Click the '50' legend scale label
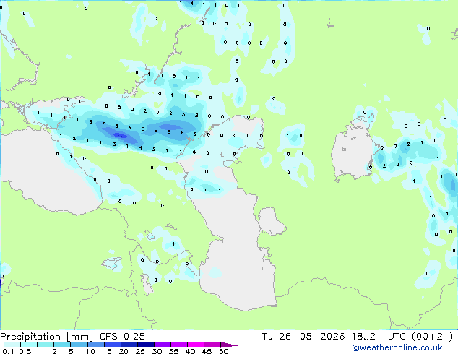This screenshot has width=458, height=354. tap(223, 351)
